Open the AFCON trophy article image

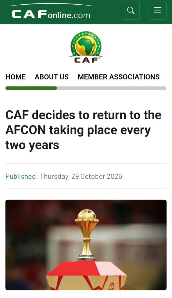click(86, 245)
